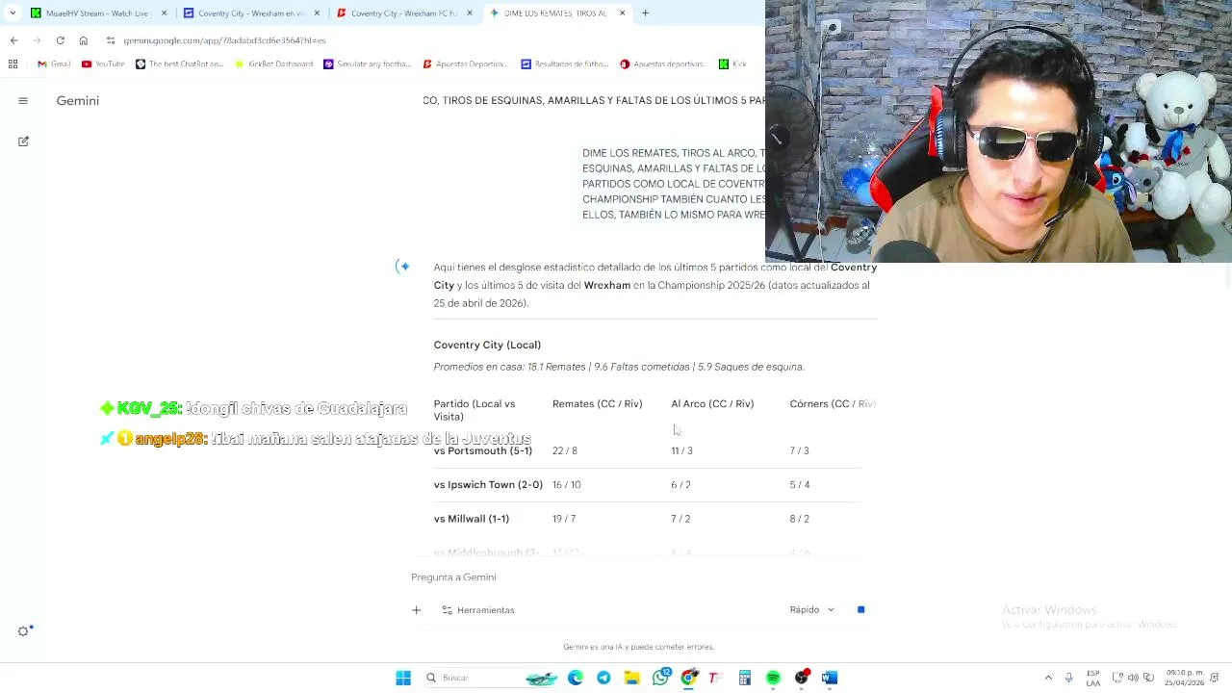Open the volume control in system tray

click(1133, 678)
